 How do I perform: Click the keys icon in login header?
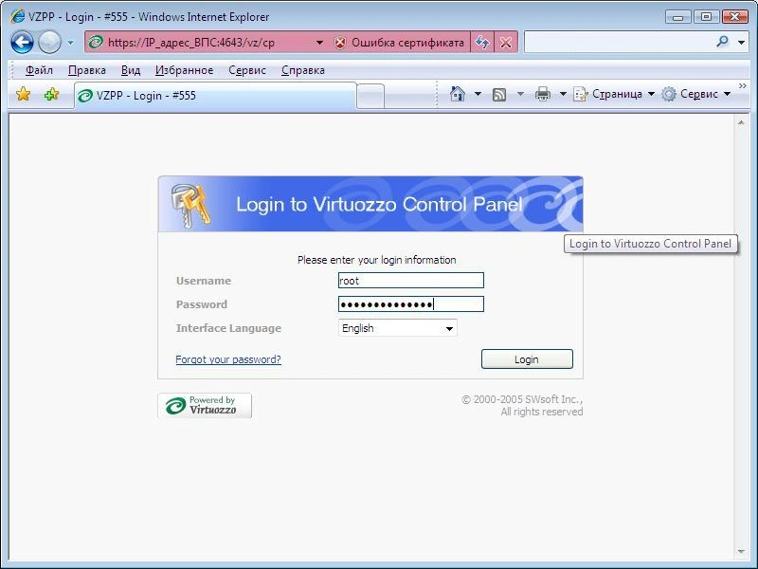[190, 205]
